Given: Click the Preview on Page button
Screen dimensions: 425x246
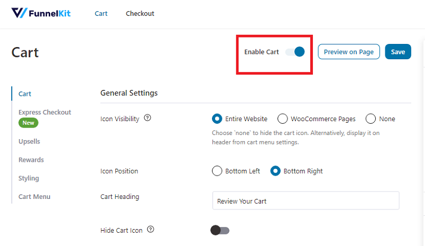Looking at the screenshot, I should [x=349, y=51].
